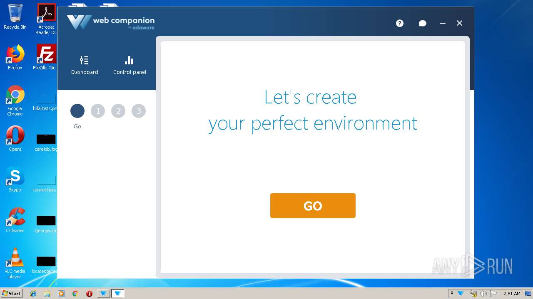The image size is (533, 299).
Task: Open Google Chrome desktop shortcut
Action: pyautogui.click(x=15, y=101)
